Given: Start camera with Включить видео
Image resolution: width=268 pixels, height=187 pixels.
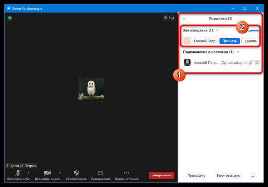Looking at the screenshot, I should click(x=47, y=175).
